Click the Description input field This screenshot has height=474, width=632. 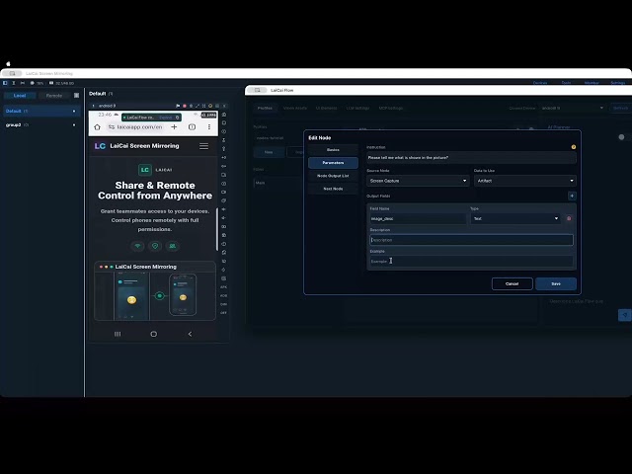(471, 240)
